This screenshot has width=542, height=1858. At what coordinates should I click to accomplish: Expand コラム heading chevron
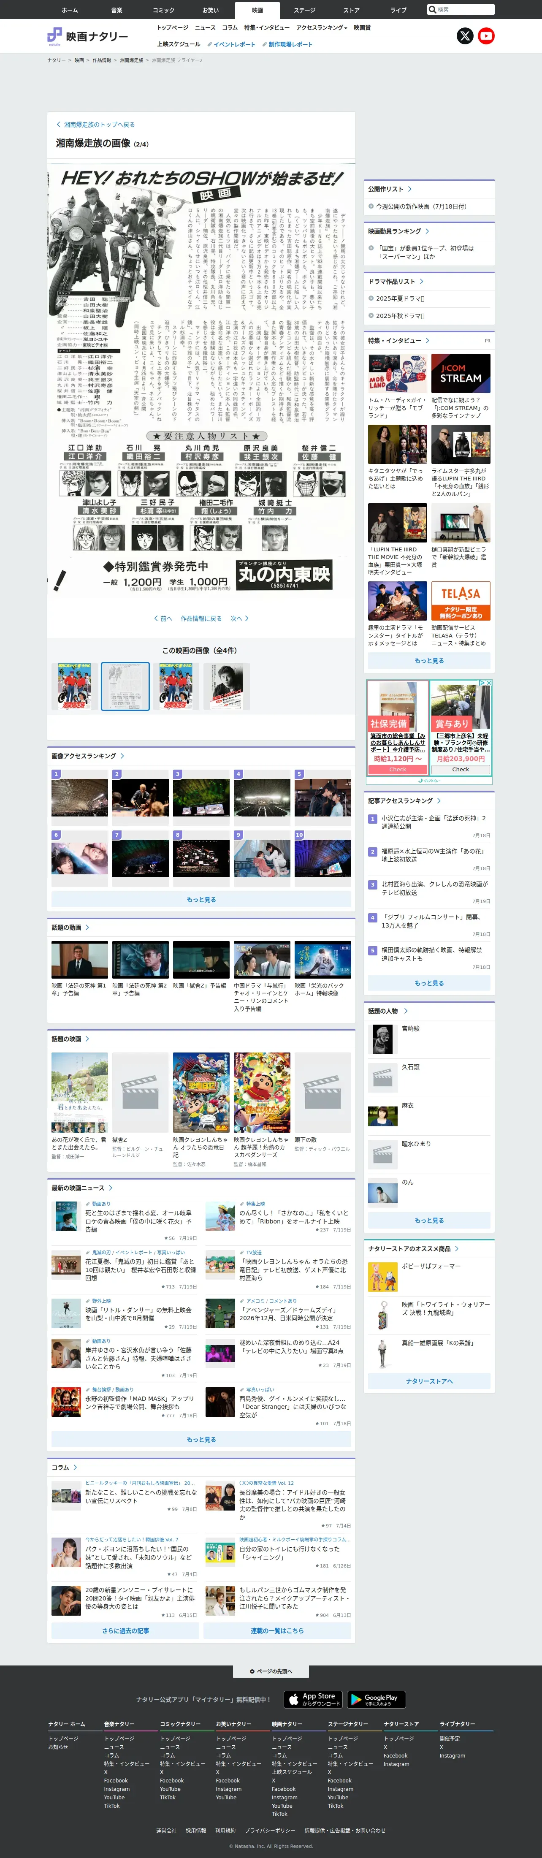tap(75, 1467)
